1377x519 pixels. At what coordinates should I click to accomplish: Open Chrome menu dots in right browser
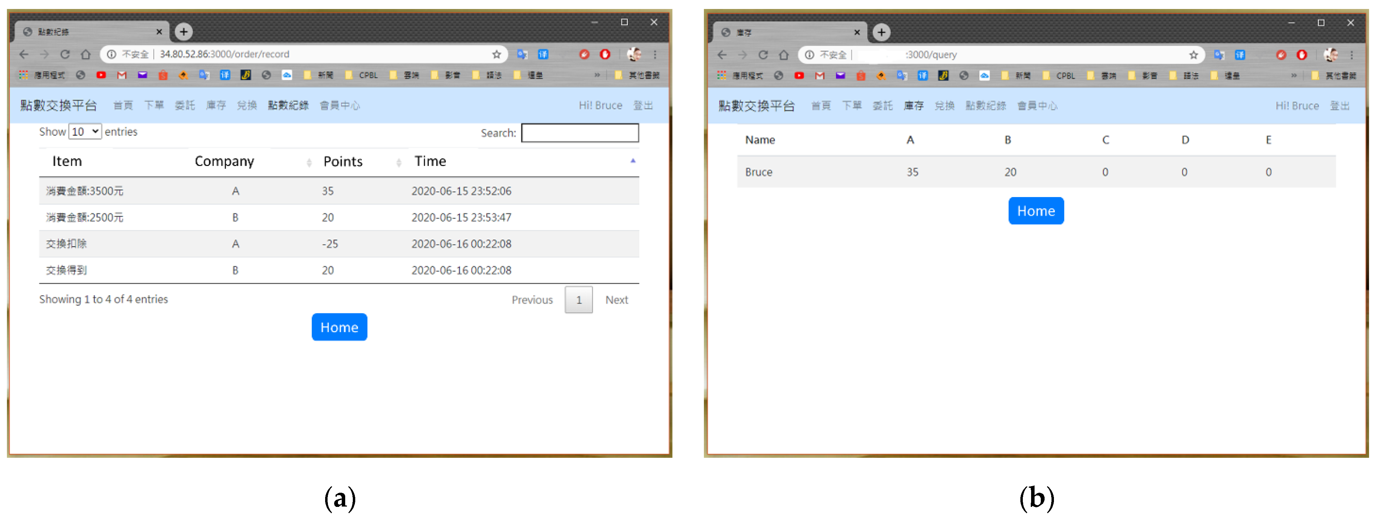click(x=1351, y=55)
